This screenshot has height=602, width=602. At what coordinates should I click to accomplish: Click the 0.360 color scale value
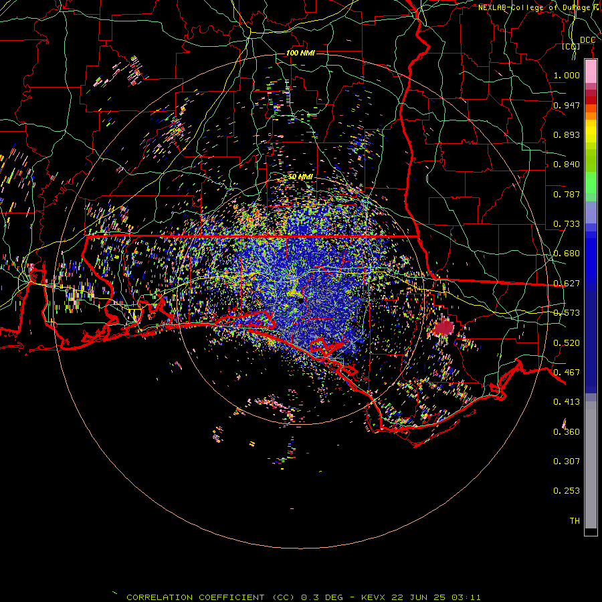567,432
